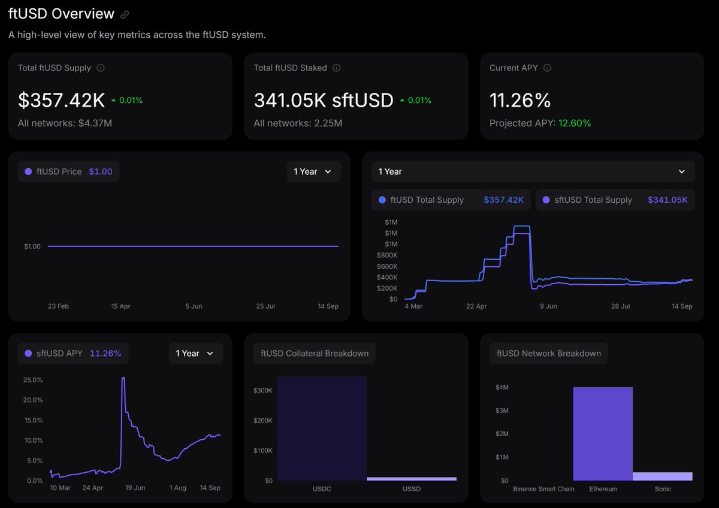The image size is (719, 508).
Task: Click the ftUSD Price purple dot
Action: tap(28, 172)
